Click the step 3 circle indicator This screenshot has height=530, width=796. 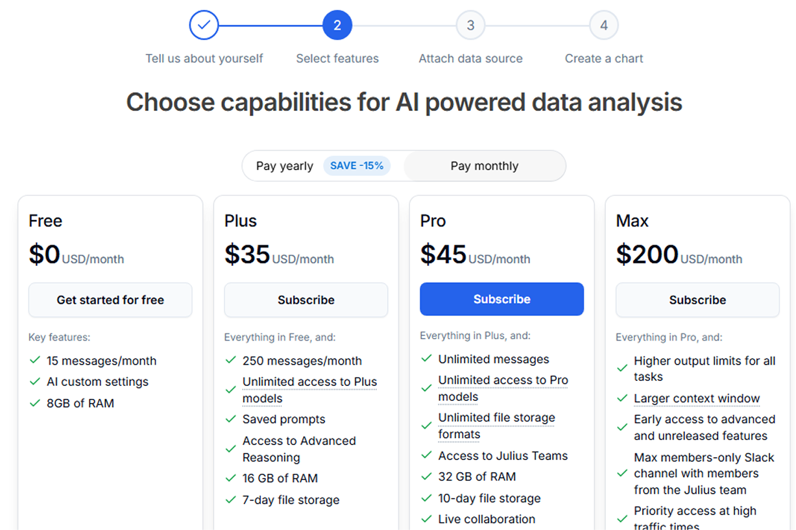470,25
